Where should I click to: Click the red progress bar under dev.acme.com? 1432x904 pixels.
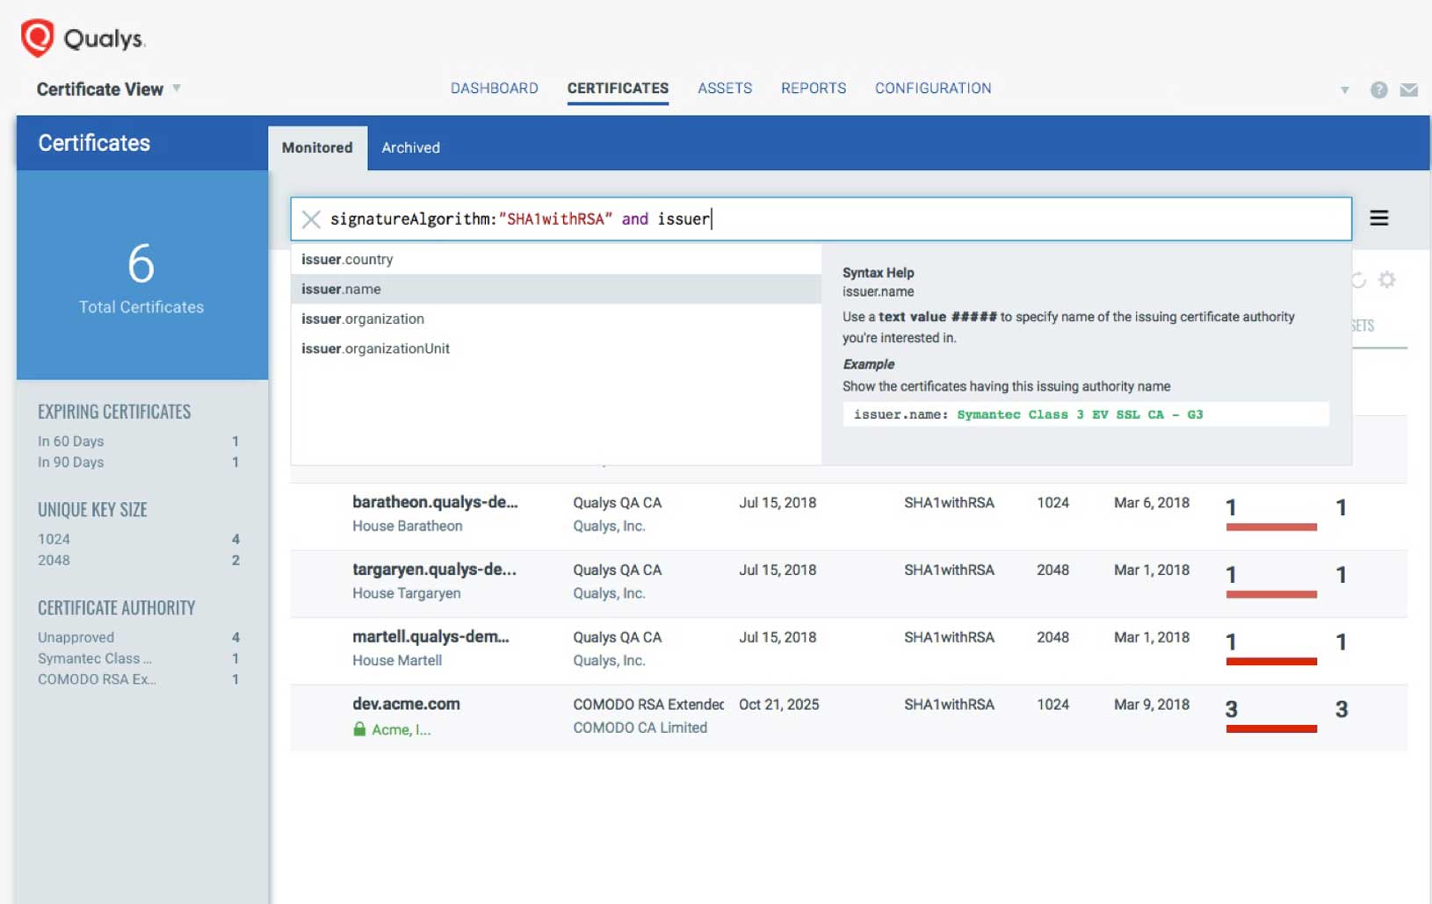[x=1271, y=729]
